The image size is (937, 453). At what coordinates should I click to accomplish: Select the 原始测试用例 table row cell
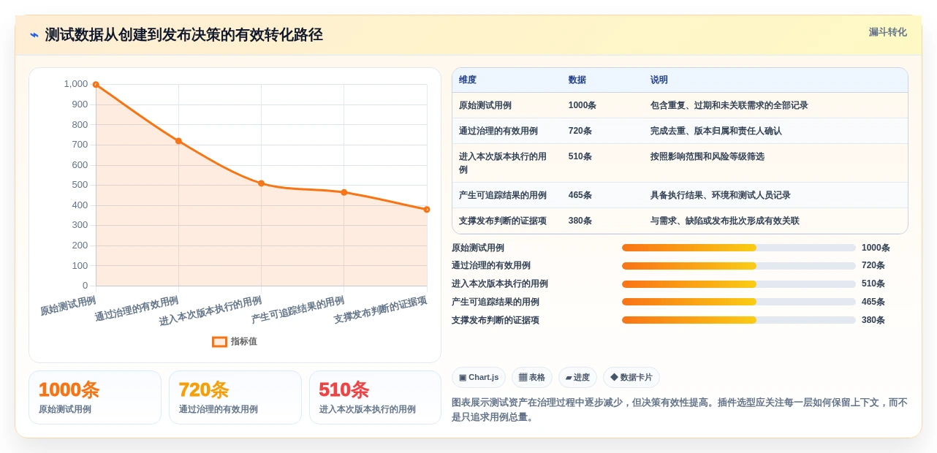click(485, 105)
